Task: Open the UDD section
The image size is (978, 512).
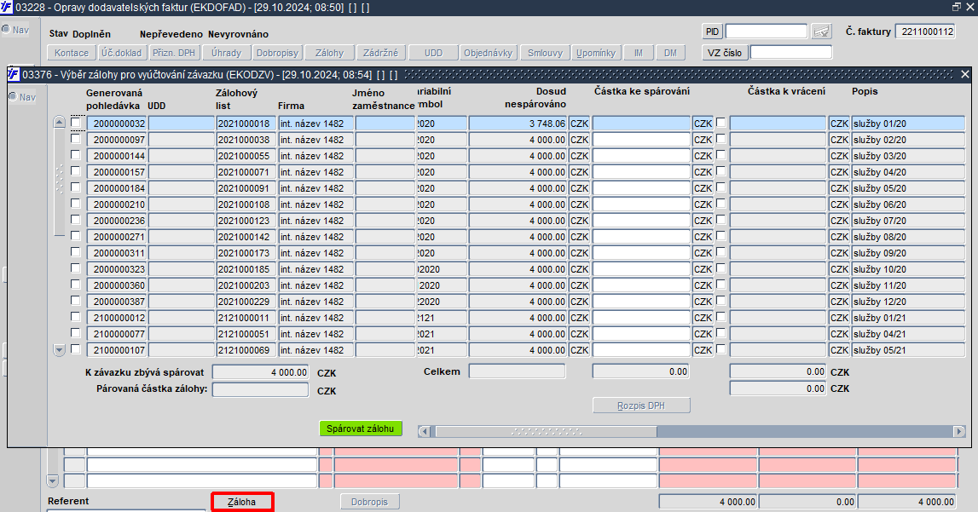Action: pyautogui.click(x=433, y=53)
